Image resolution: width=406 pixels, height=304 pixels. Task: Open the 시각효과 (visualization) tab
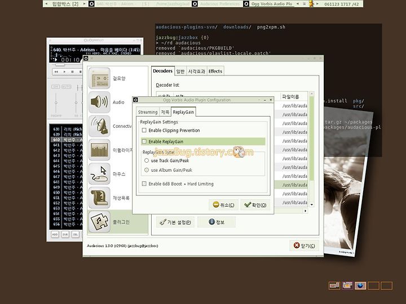click(x=197, y=71)
